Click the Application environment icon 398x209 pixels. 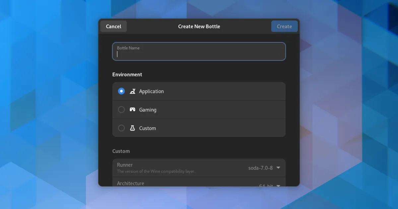[x=132, y=91]
